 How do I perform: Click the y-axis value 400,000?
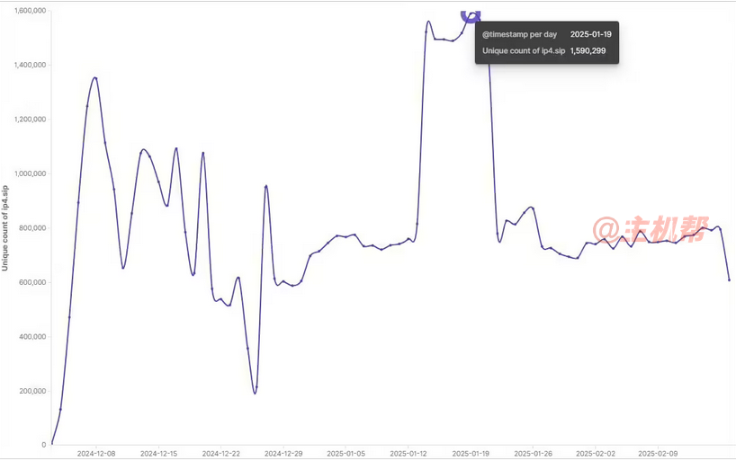click(x=32, y=337)
